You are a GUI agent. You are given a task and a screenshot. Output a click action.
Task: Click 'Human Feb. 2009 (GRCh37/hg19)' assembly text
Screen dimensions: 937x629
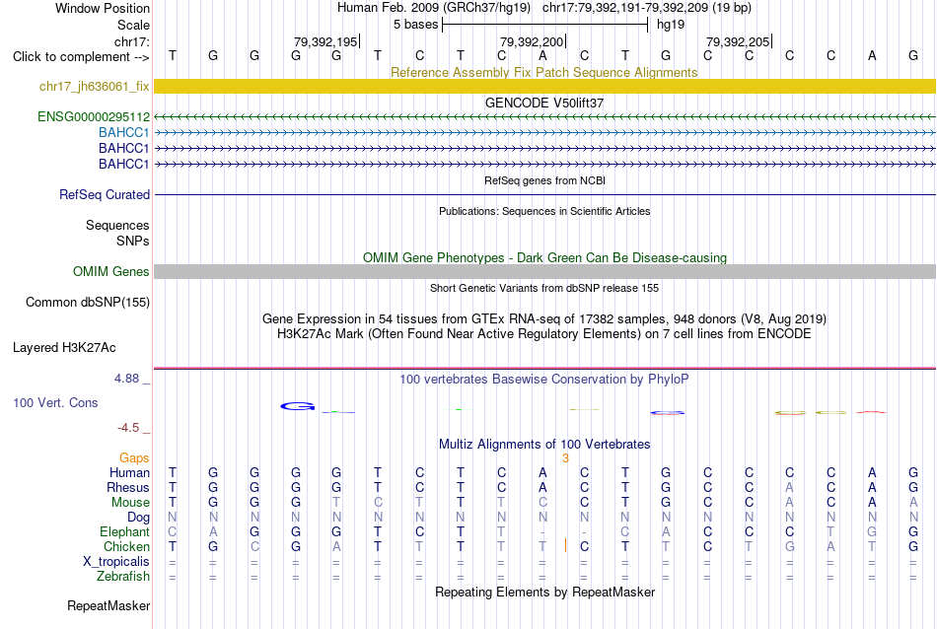[x=434, y=8]
